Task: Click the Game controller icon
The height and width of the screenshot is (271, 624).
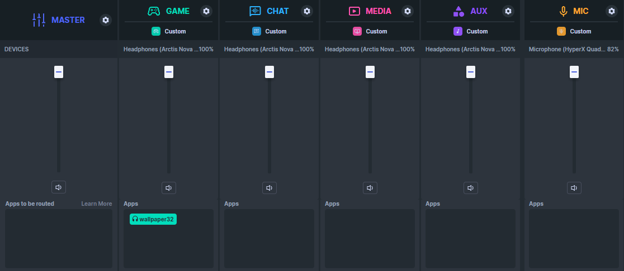Action: click(154, 11)
